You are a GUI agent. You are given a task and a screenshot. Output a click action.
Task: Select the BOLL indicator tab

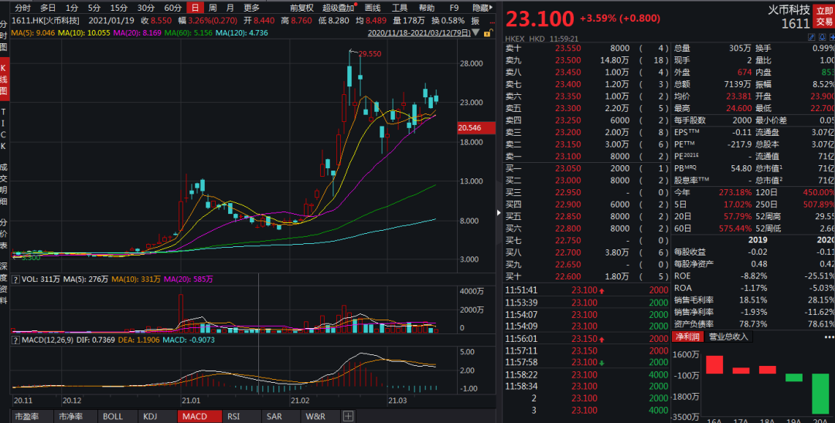click(112, 416)
